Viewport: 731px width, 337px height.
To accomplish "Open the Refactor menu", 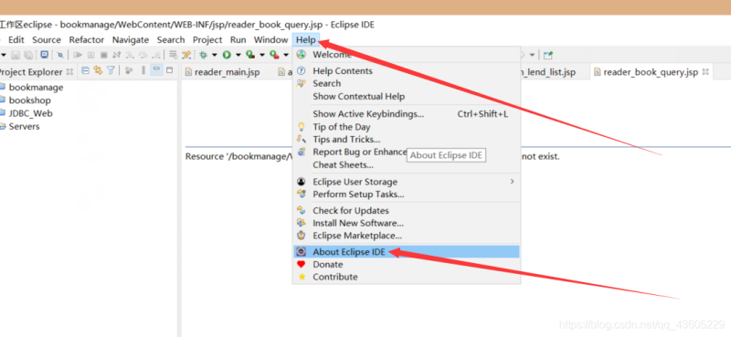I will pos(87,40).
